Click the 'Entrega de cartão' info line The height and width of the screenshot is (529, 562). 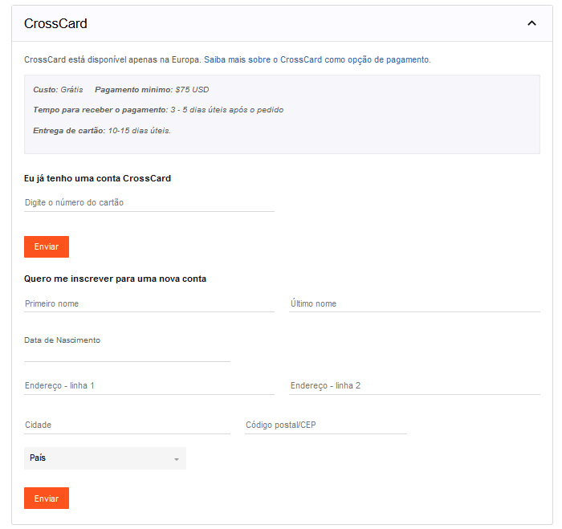click(102, 130)
